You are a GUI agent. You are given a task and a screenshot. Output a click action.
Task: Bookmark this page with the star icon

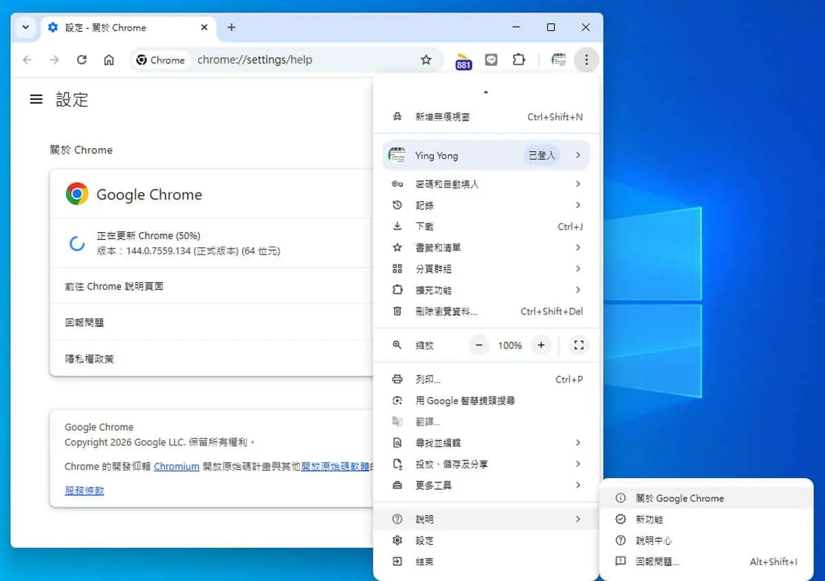(426, 60)
